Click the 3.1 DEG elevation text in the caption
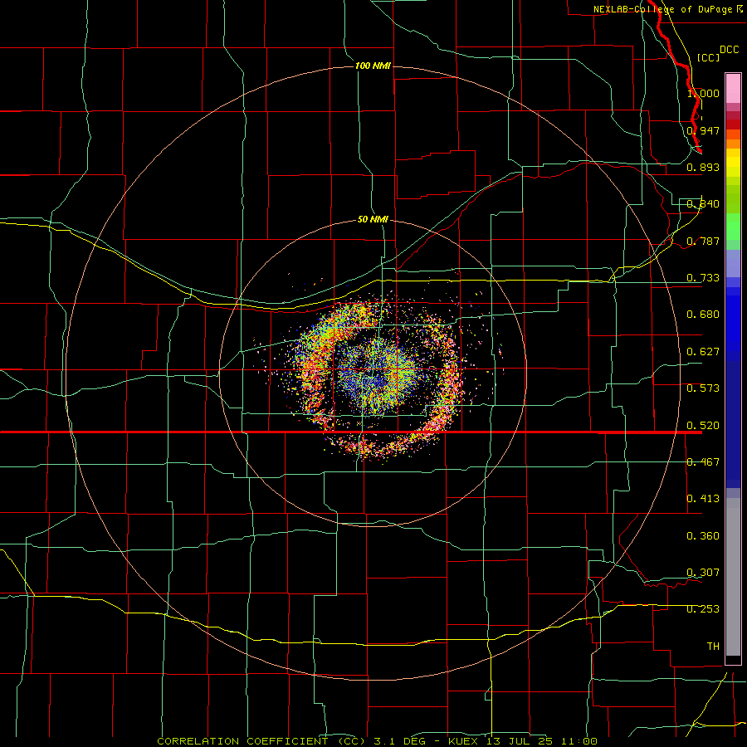 click(399, 741)
